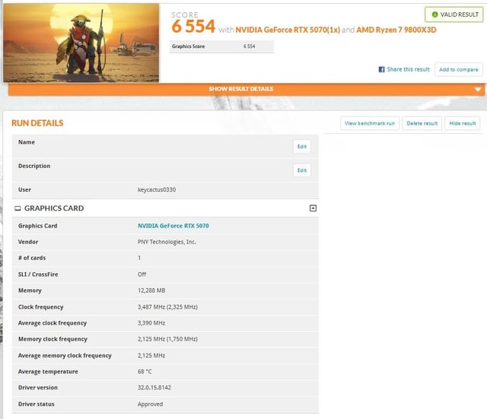Delete this benchmark result
Screen dimensions: 487x419
pos(422,123)
